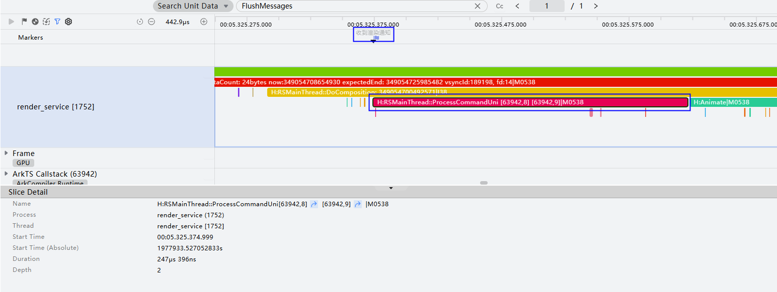Click the Slice Detail panel header
Image resolution: width=777 pixels, height=292 pixels.
pos(388,192)
